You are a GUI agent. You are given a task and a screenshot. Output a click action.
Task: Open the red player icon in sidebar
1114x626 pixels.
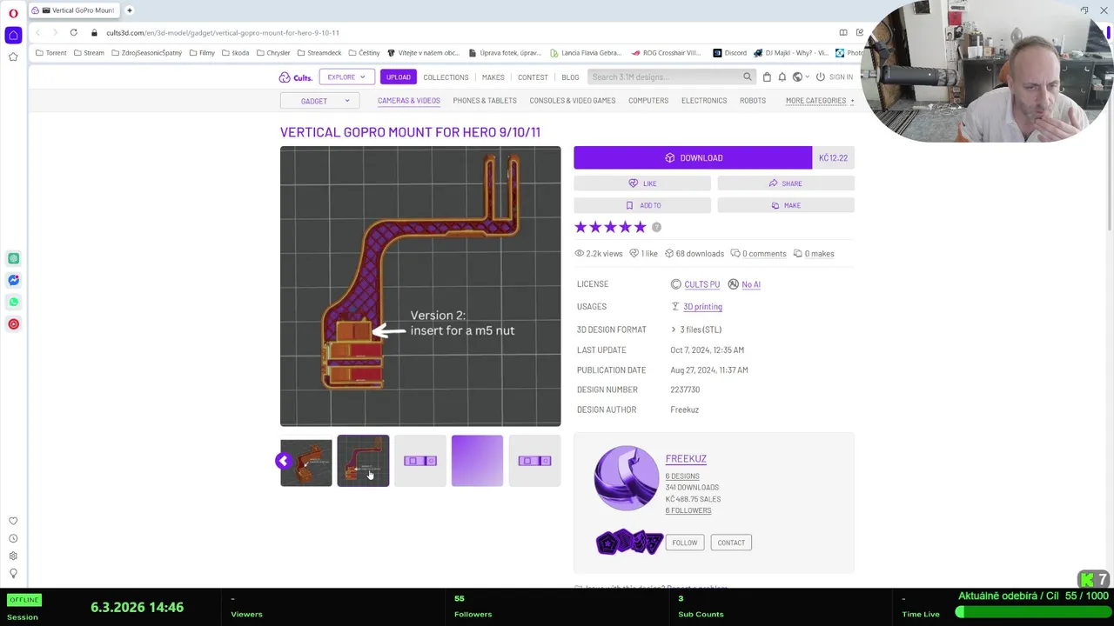(13, 323)
